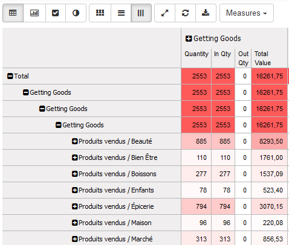Click the Quantity column header
Viewport: 289px width, 245px height.
196,54
